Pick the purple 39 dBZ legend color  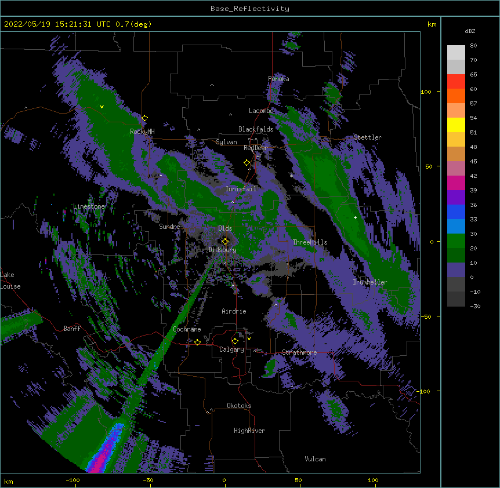(x=456, y=197)
